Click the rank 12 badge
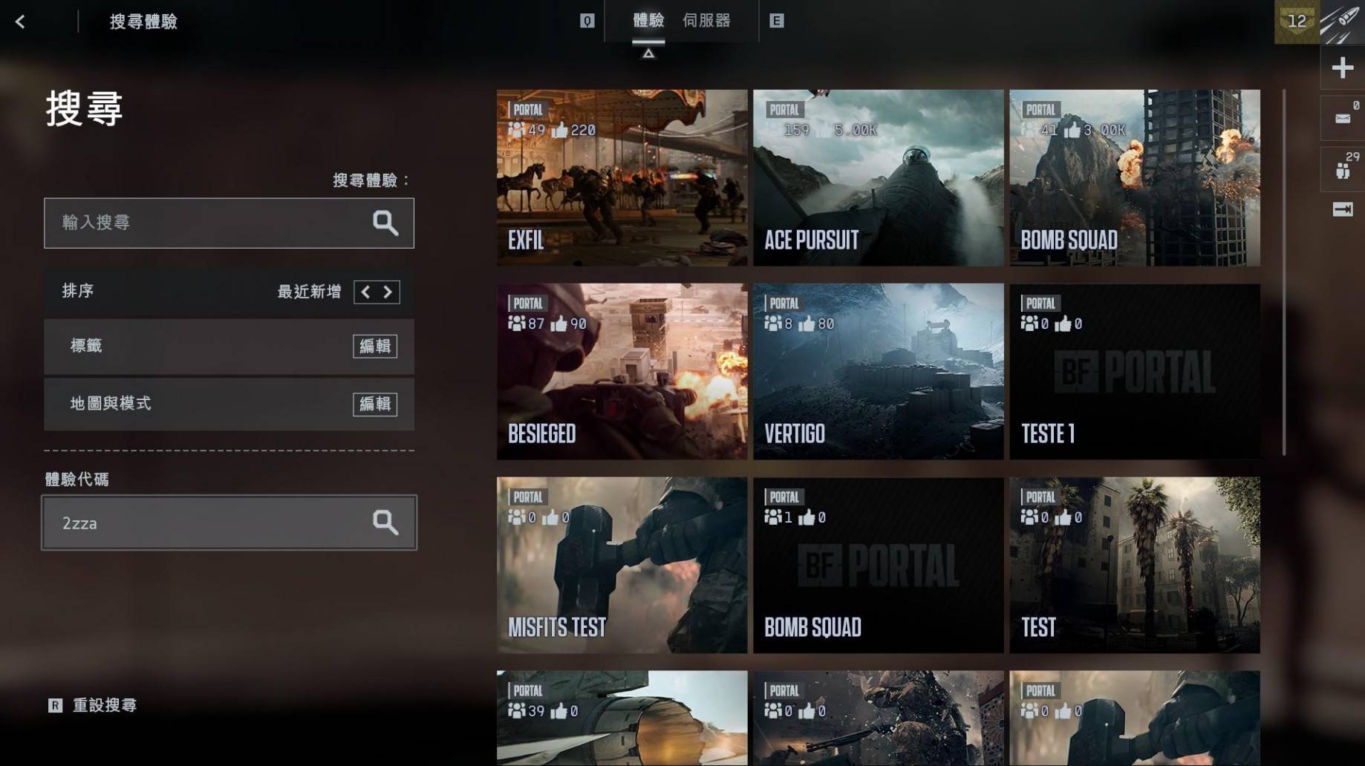This screenshot has width=1365, height=766. pyautogui.click(x=1296, y=22)
